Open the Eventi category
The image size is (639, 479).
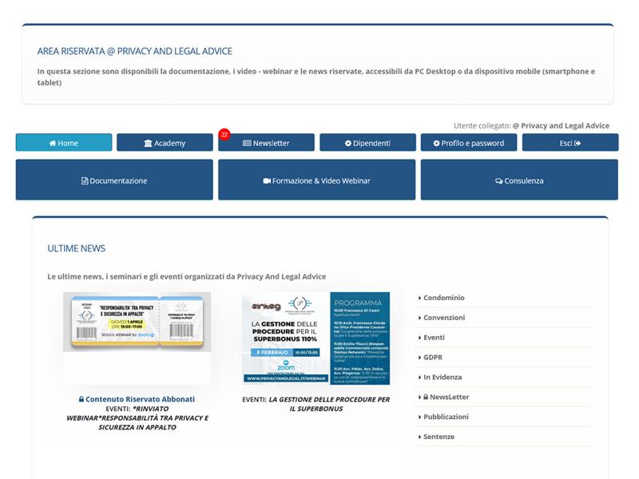[x=434, y=337]
